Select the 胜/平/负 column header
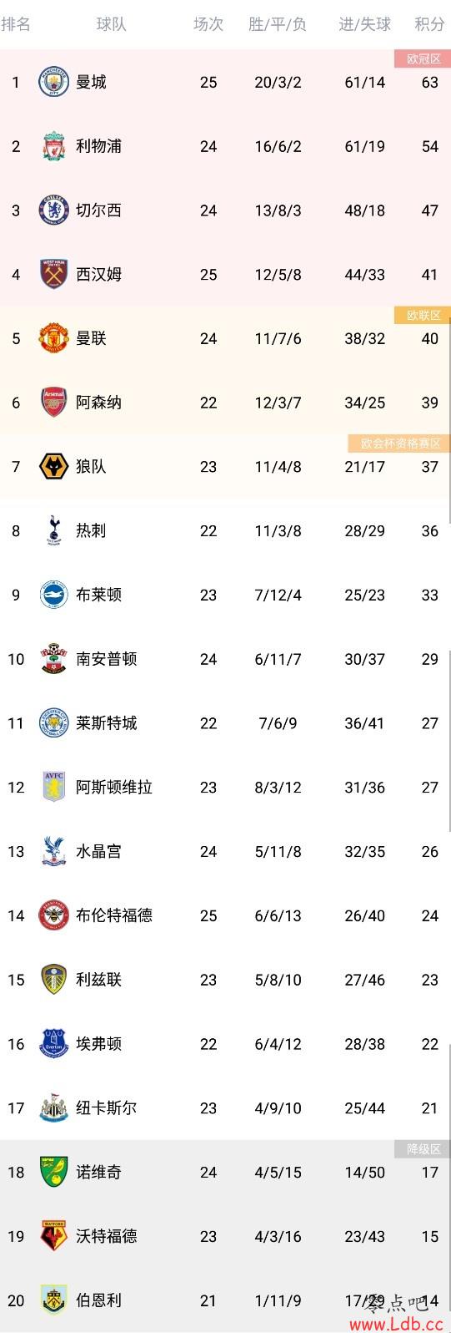The image size is (451, 1333). tap(278, 24)
